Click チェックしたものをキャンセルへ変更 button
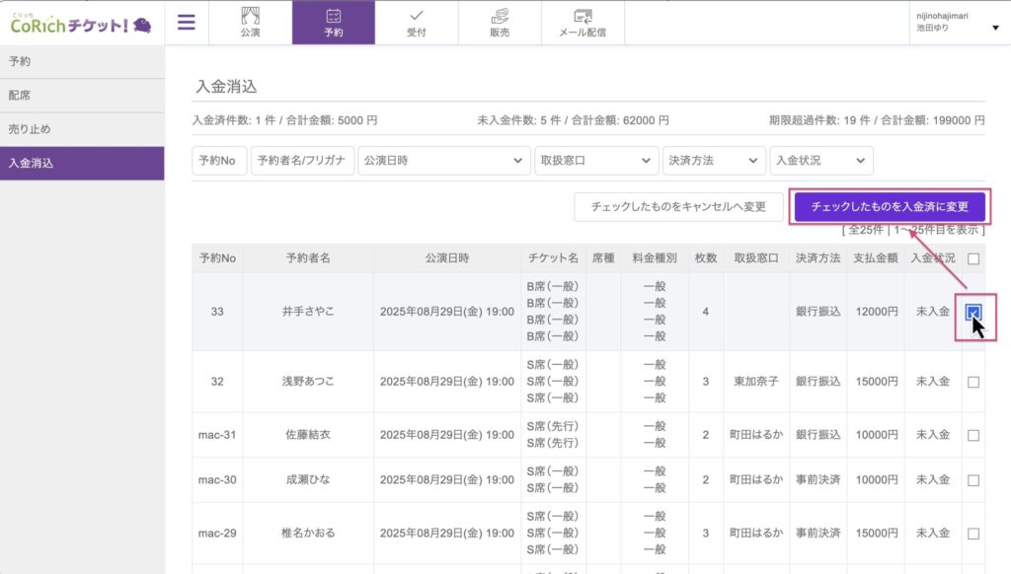Screen dimensions: 1011x574 (679, 207)
